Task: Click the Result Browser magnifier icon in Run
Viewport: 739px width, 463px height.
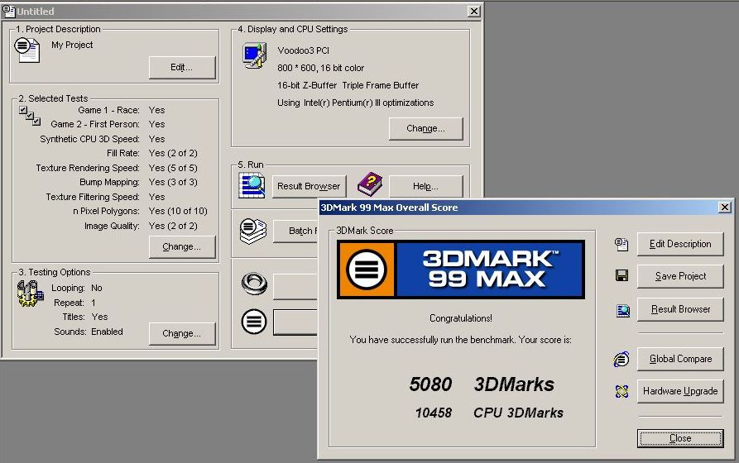Action: (x=252, y=185)
